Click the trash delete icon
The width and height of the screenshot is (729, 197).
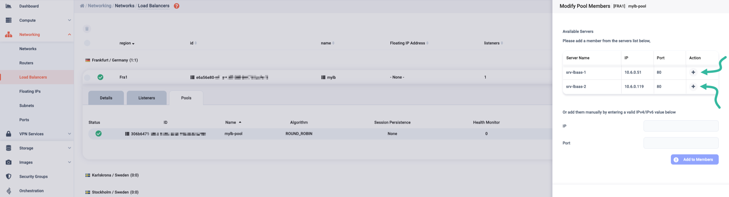(87, 29)
